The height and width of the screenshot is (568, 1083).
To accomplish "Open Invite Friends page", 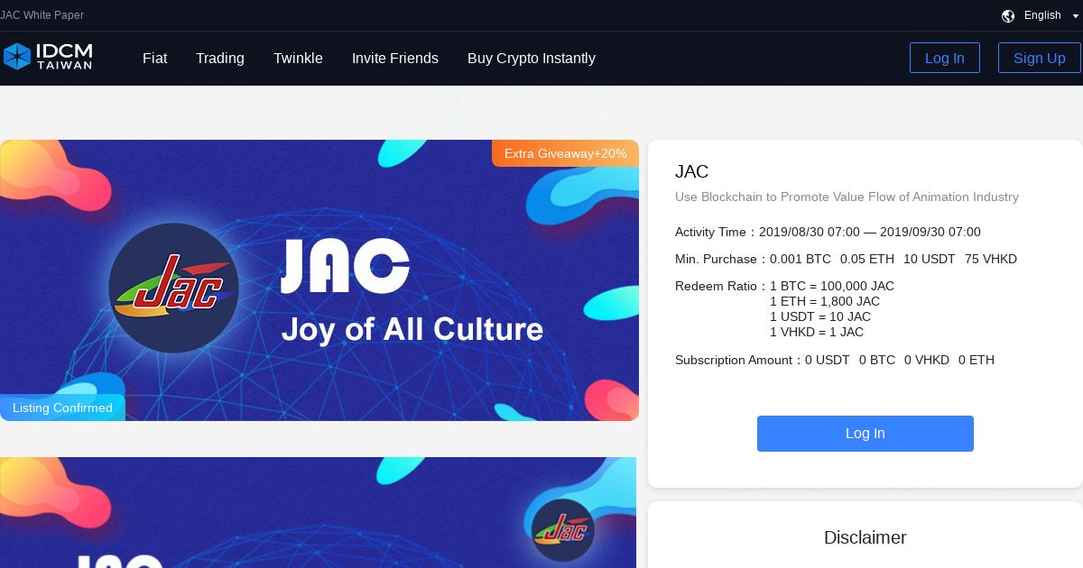I will tap(395, 58).
